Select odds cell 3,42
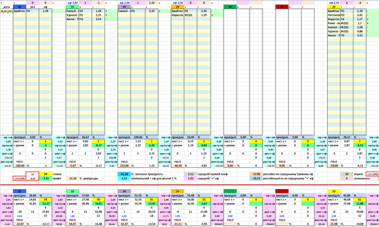The image size is (379, 227). 360,15
